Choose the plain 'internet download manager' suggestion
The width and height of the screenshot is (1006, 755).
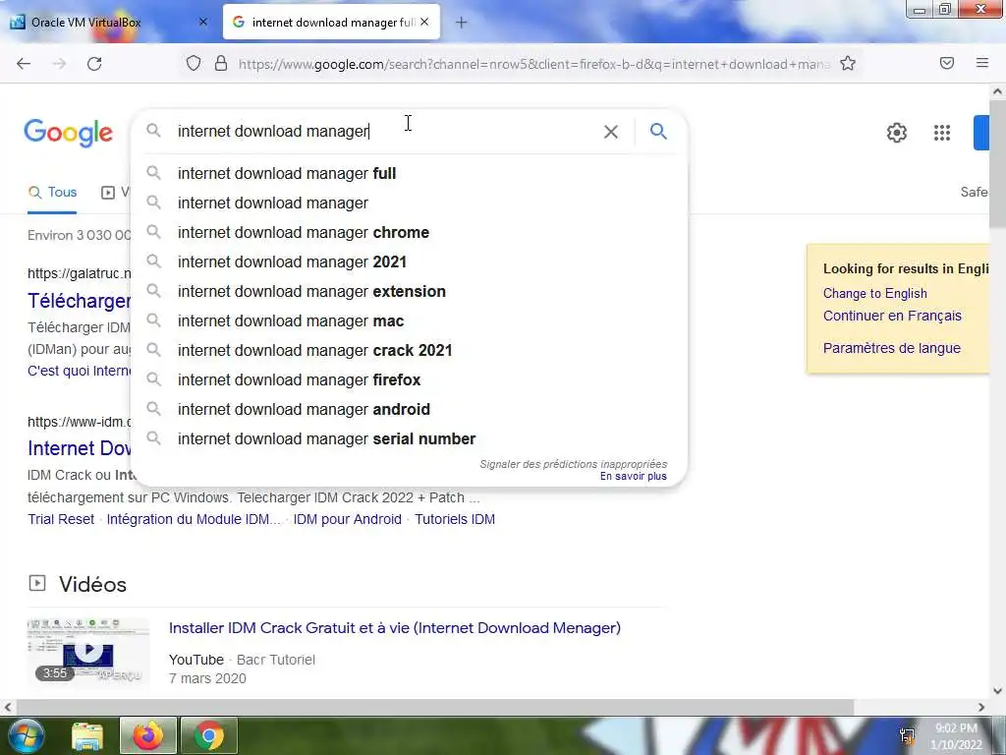point(410,203)
